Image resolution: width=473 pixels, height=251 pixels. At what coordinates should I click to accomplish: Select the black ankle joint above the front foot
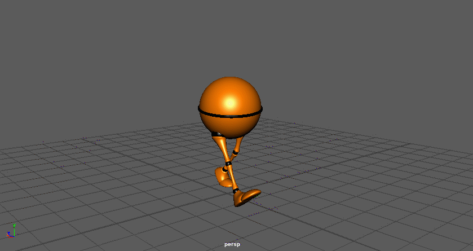coord(236,191)
